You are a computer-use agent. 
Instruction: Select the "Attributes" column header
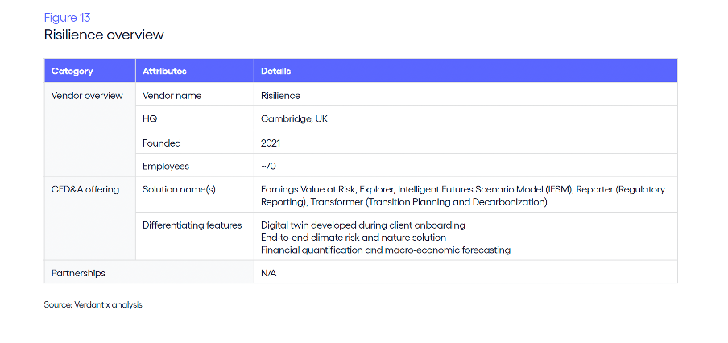[x=164, y=71]
